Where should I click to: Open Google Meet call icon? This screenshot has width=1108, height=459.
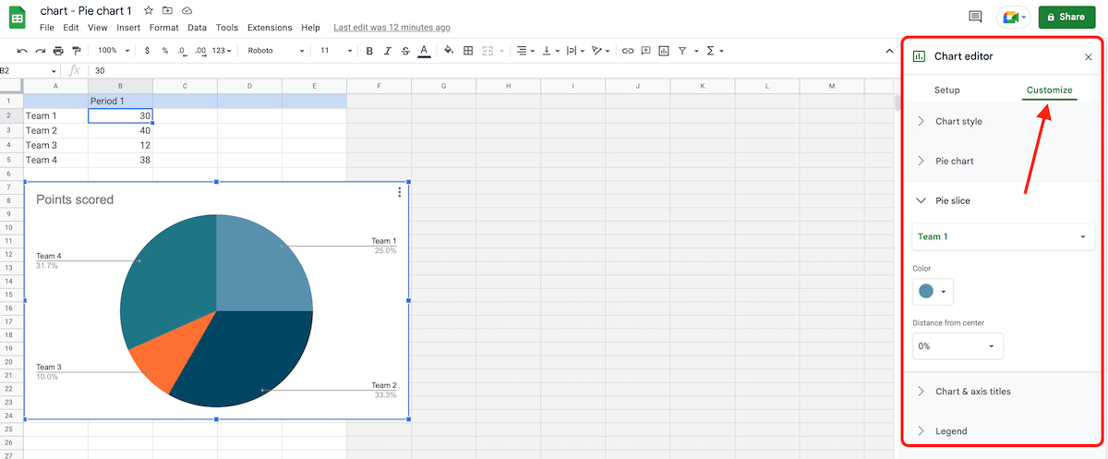[1013, 17]
